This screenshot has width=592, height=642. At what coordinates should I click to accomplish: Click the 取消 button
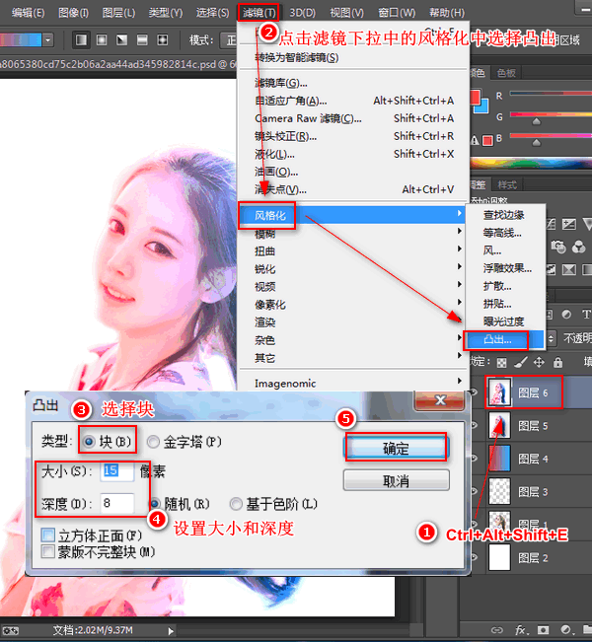[396, 480]
